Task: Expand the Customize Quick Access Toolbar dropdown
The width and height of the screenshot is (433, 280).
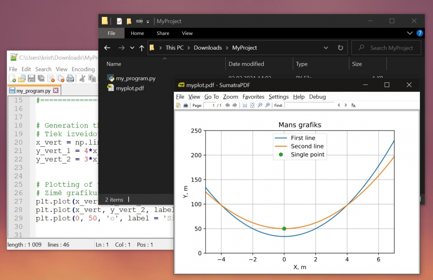Action: [148, 21]
